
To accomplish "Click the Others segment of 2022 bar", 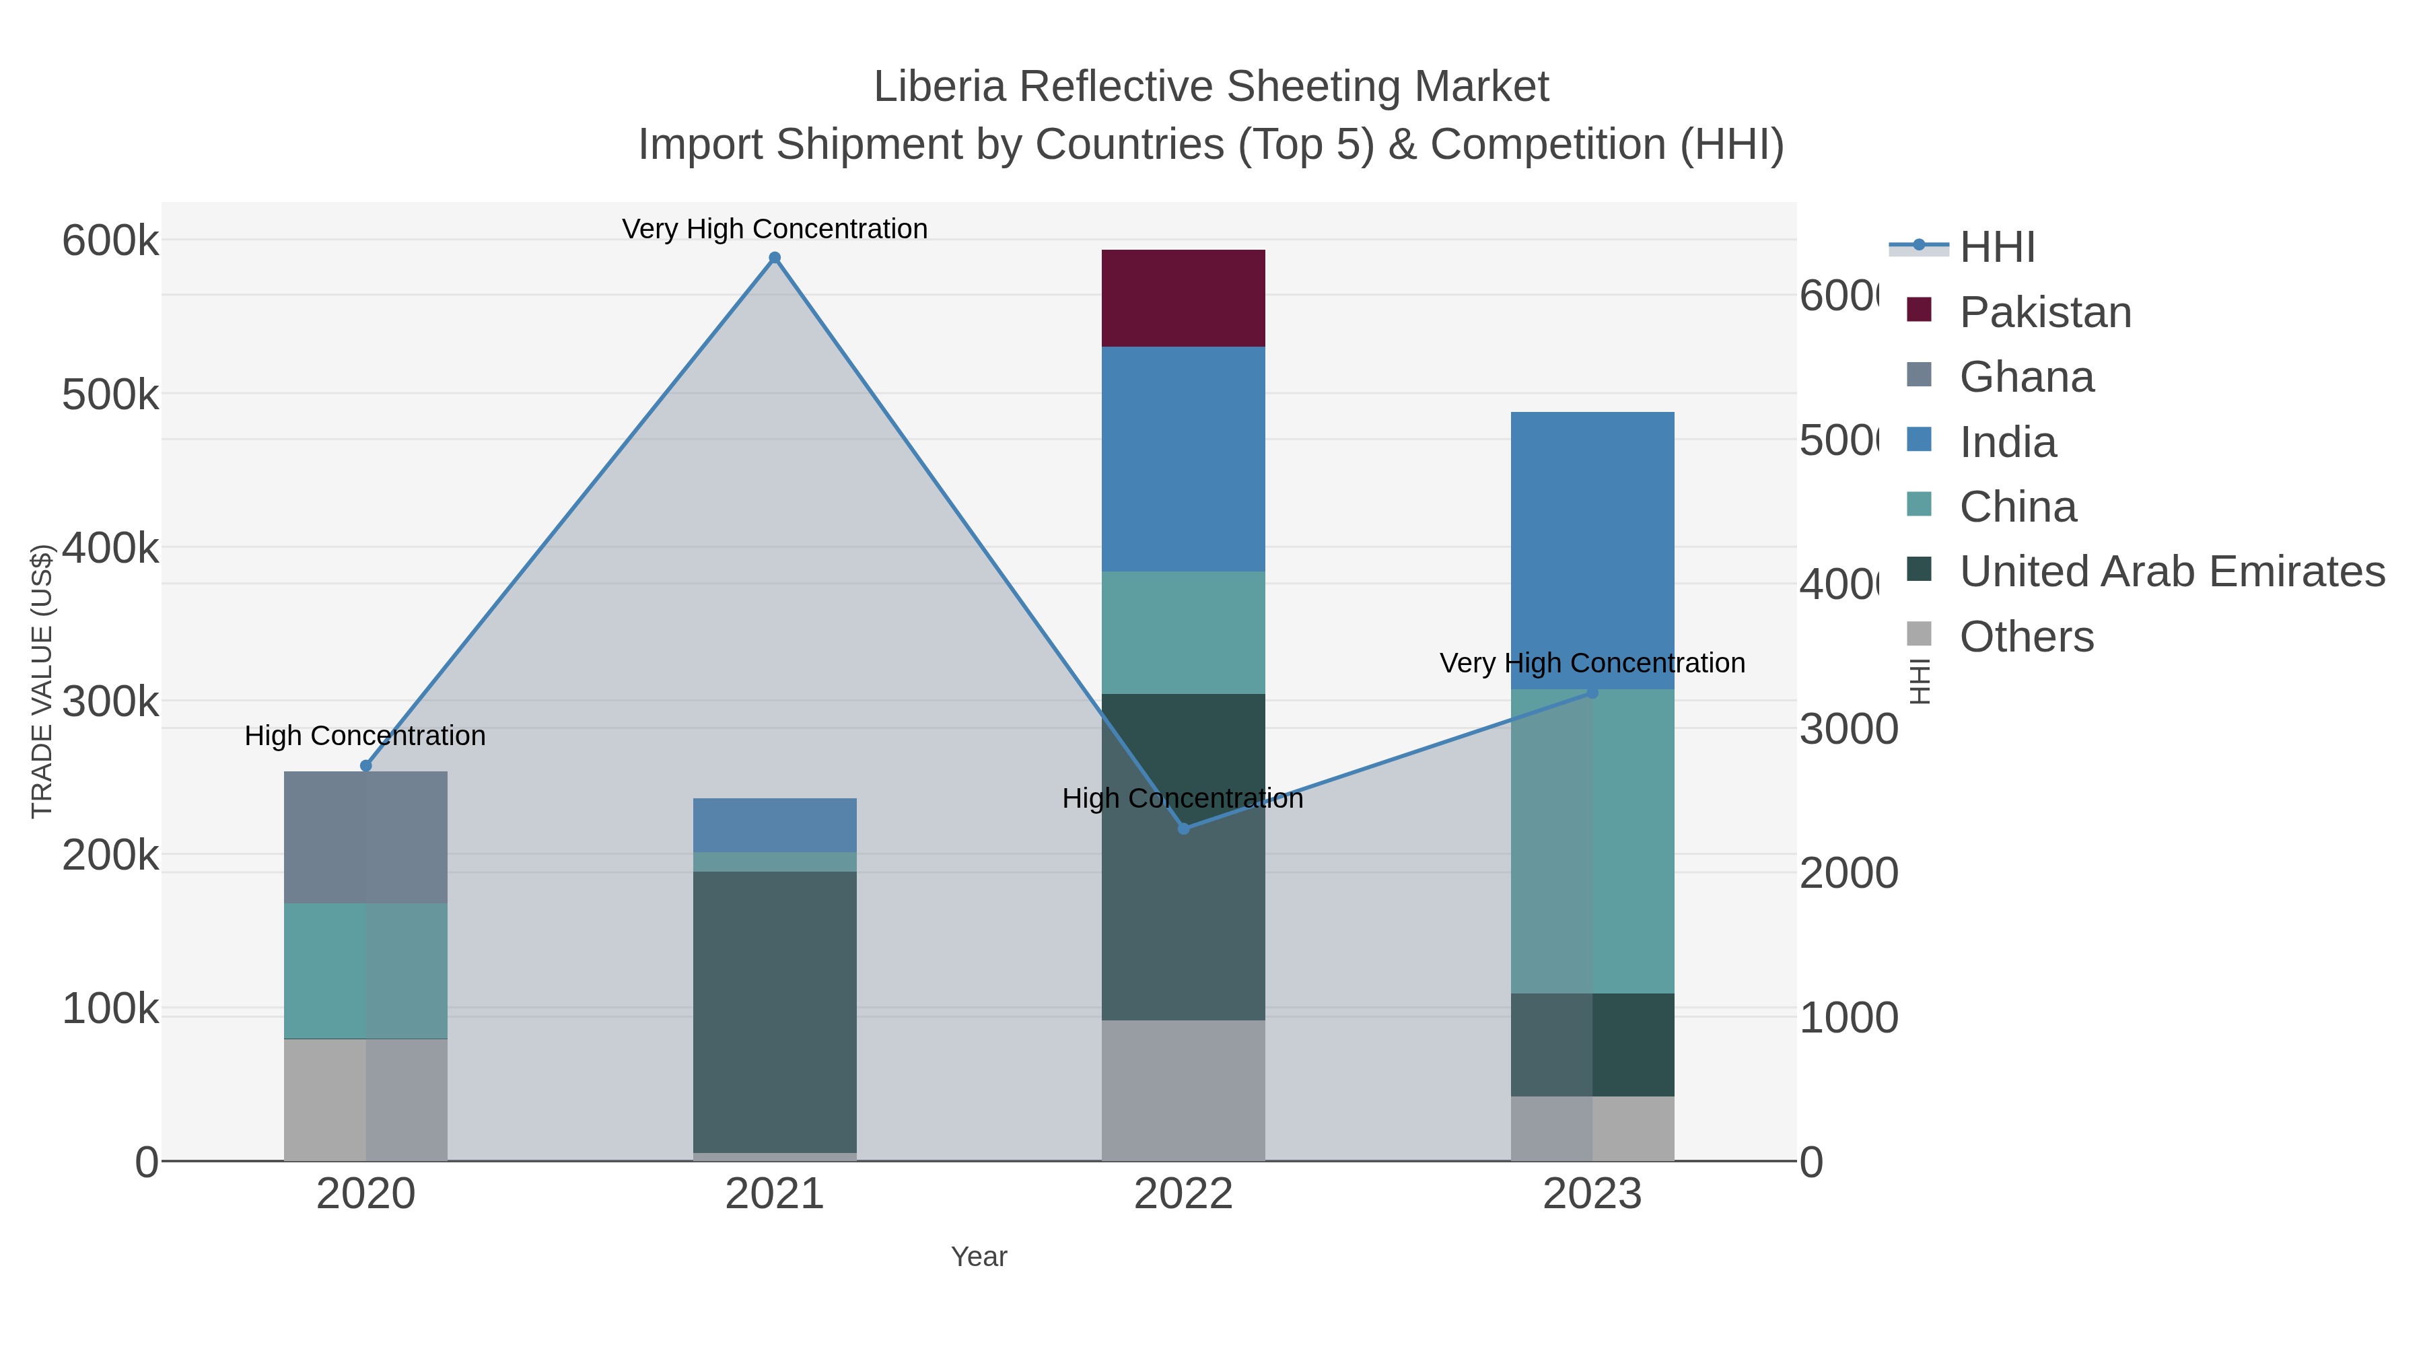I will coord(1183,1090).
